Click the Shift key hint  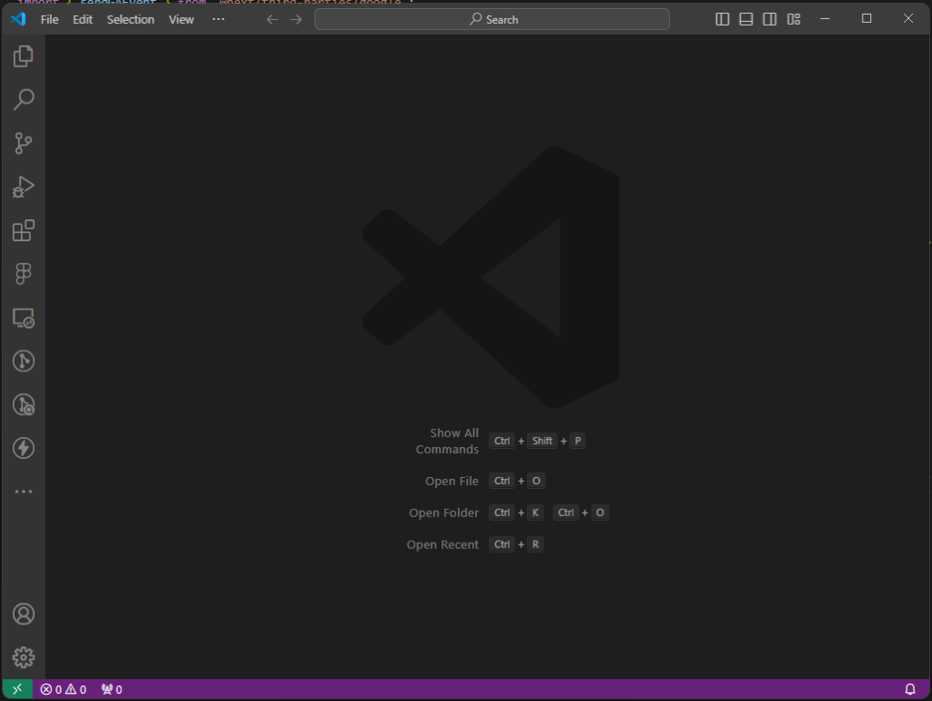pos(542,441)
